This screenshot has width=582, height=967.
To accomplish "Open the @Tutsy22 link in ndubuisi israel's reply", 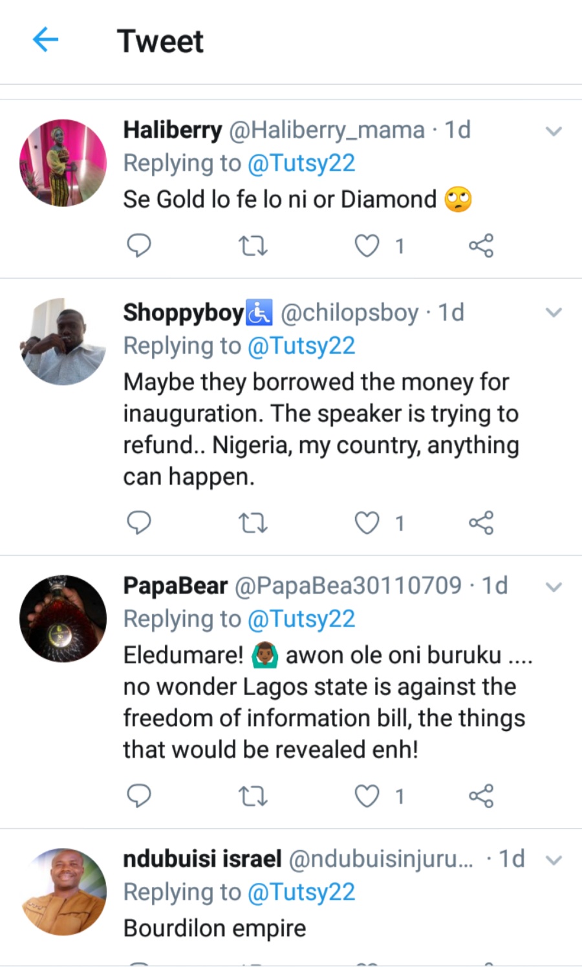I will (301, 893).
